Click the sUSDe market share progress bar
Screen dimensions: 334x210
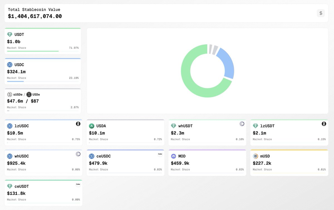tap(43, 111)
